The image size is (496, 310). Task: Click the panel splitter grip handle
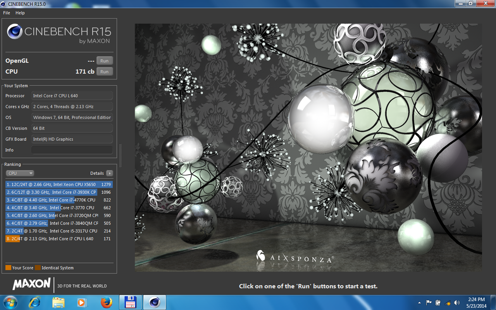pyautogui.click(x=120, y=155)
